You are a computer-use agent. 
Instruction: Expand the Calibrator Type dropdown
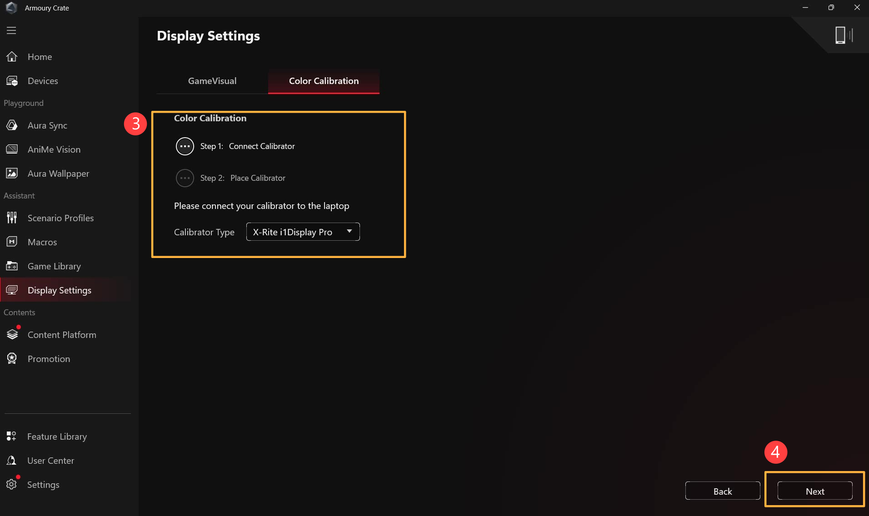(x=303, y=232)
